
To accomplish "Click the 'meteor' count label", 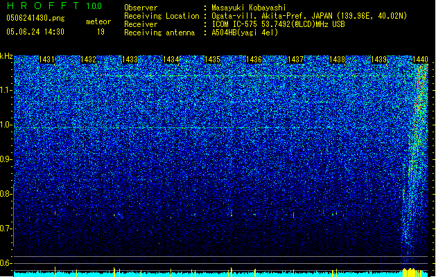I will (x=98, y=21).
